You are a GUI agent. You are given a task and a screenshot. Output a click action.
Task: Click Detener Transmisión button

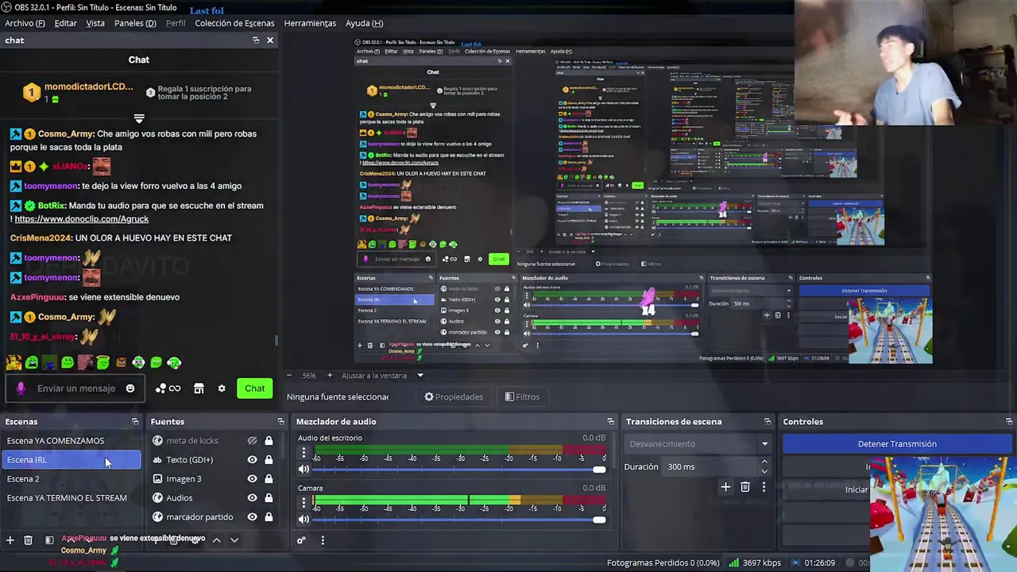(x=897, y=444)
